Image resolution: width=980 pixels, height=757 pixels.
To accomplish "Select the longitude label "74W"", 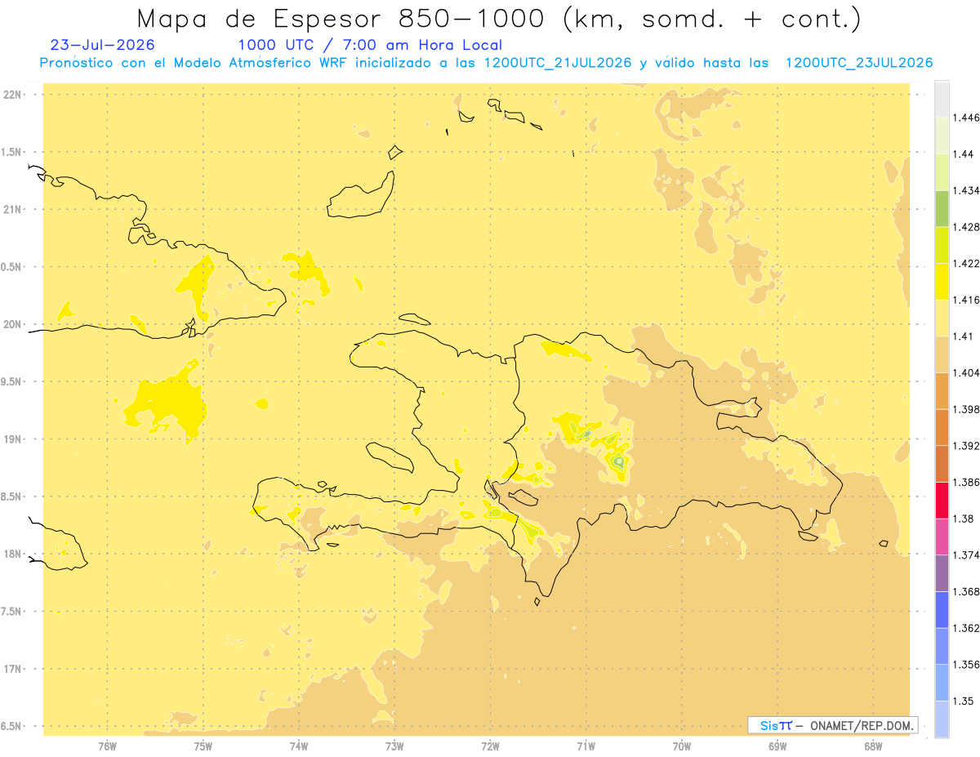I will click(x=299, y=746).
